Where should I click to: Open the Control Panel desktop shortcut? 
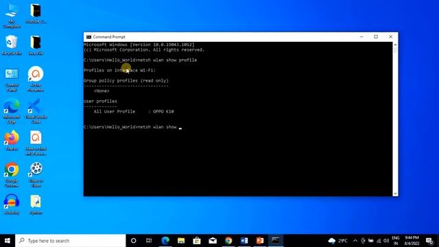[12, 80]
